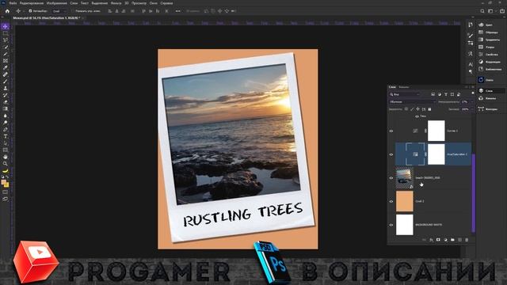Open the Градиенты panel button
Screen dimensions: 507x285
click(489, 40)
